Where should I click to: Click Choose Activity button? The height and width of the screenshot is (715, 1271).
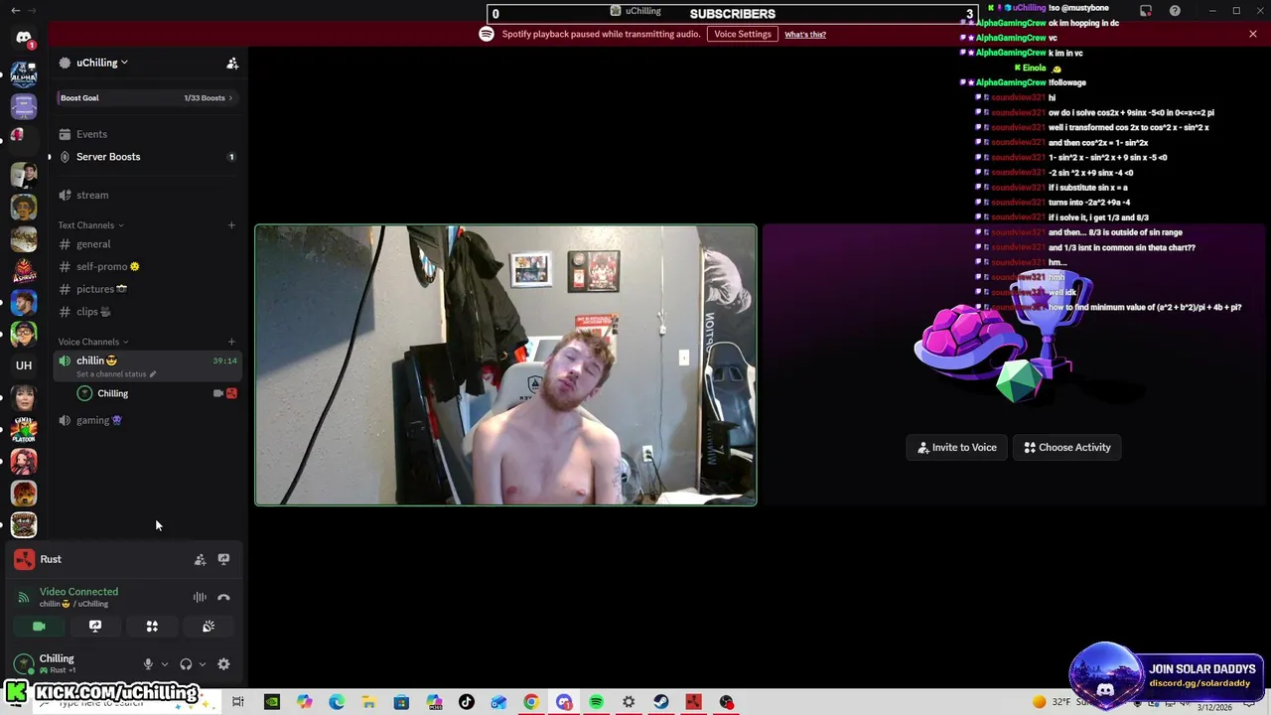(x=1067, y=448)
